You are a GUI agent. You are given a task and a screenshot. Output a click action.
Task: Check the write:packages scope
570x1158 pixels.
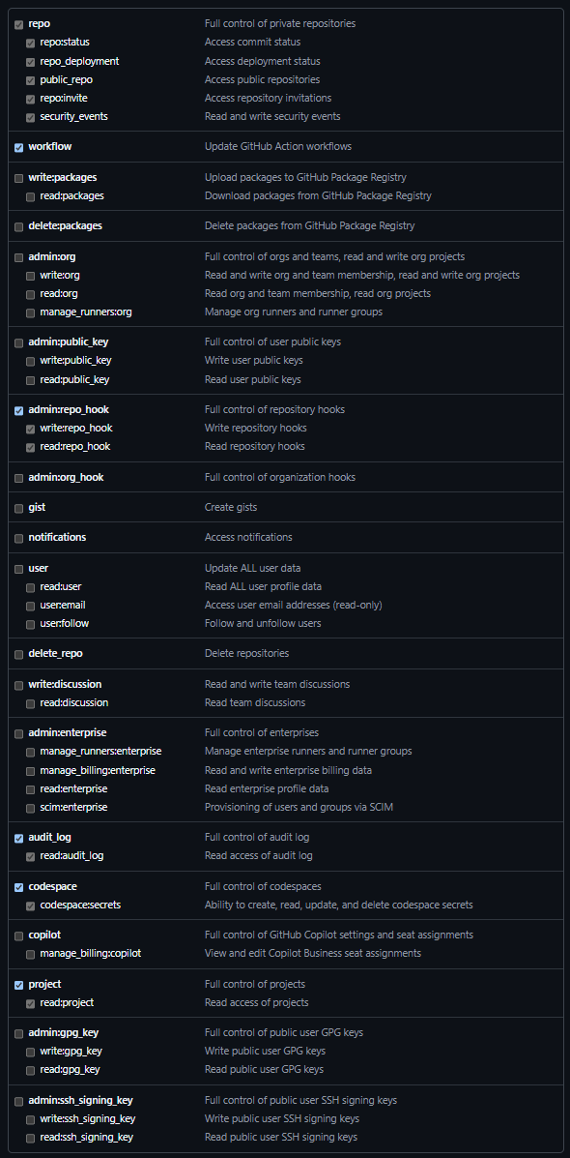pyautogui.click(x=18, y=178)
